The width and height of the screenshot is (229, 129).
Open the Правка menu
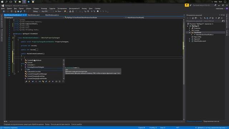pyautogui.click(x=9, y=9)
